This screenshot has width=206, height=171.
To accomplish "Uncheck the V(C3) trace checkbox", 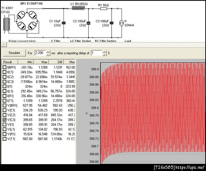I will (x=4, y=120).
